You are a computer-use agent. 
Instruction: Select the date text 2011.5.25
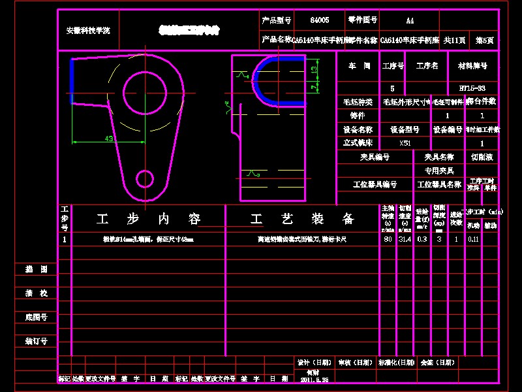[315, 380]
